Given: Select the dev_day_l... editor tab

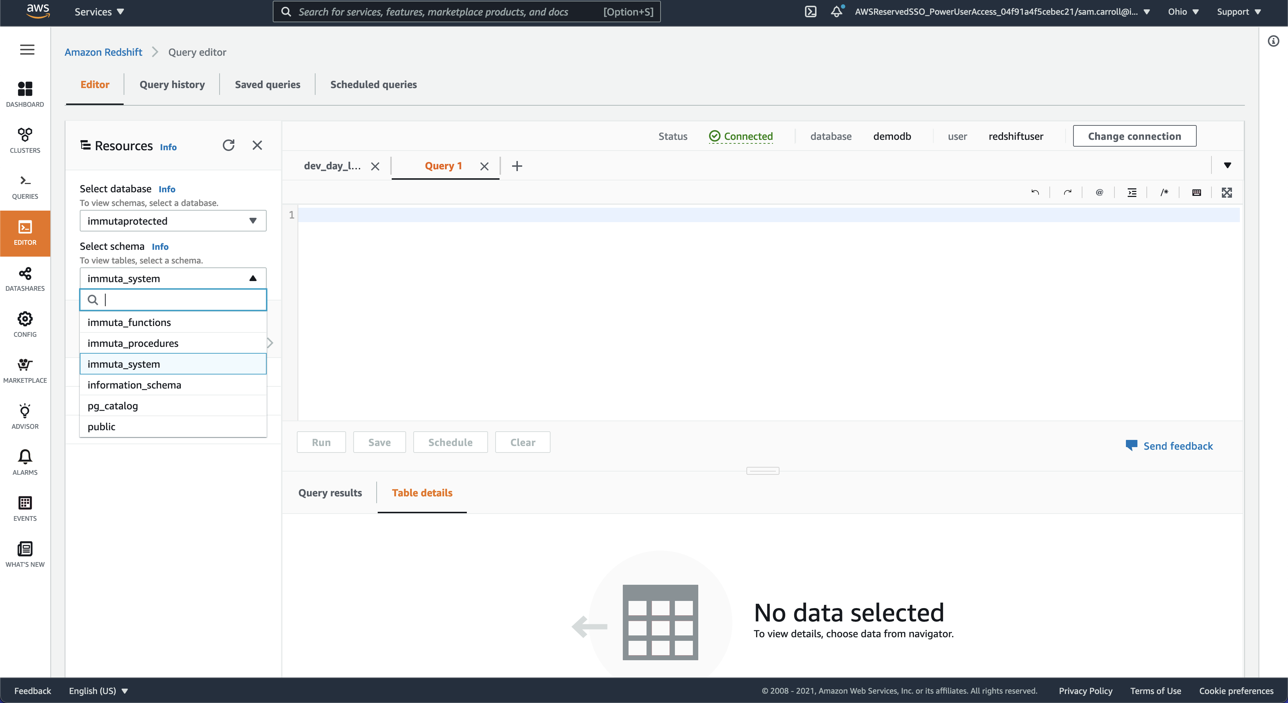Looking at the screenshot, I should point(332,166).
